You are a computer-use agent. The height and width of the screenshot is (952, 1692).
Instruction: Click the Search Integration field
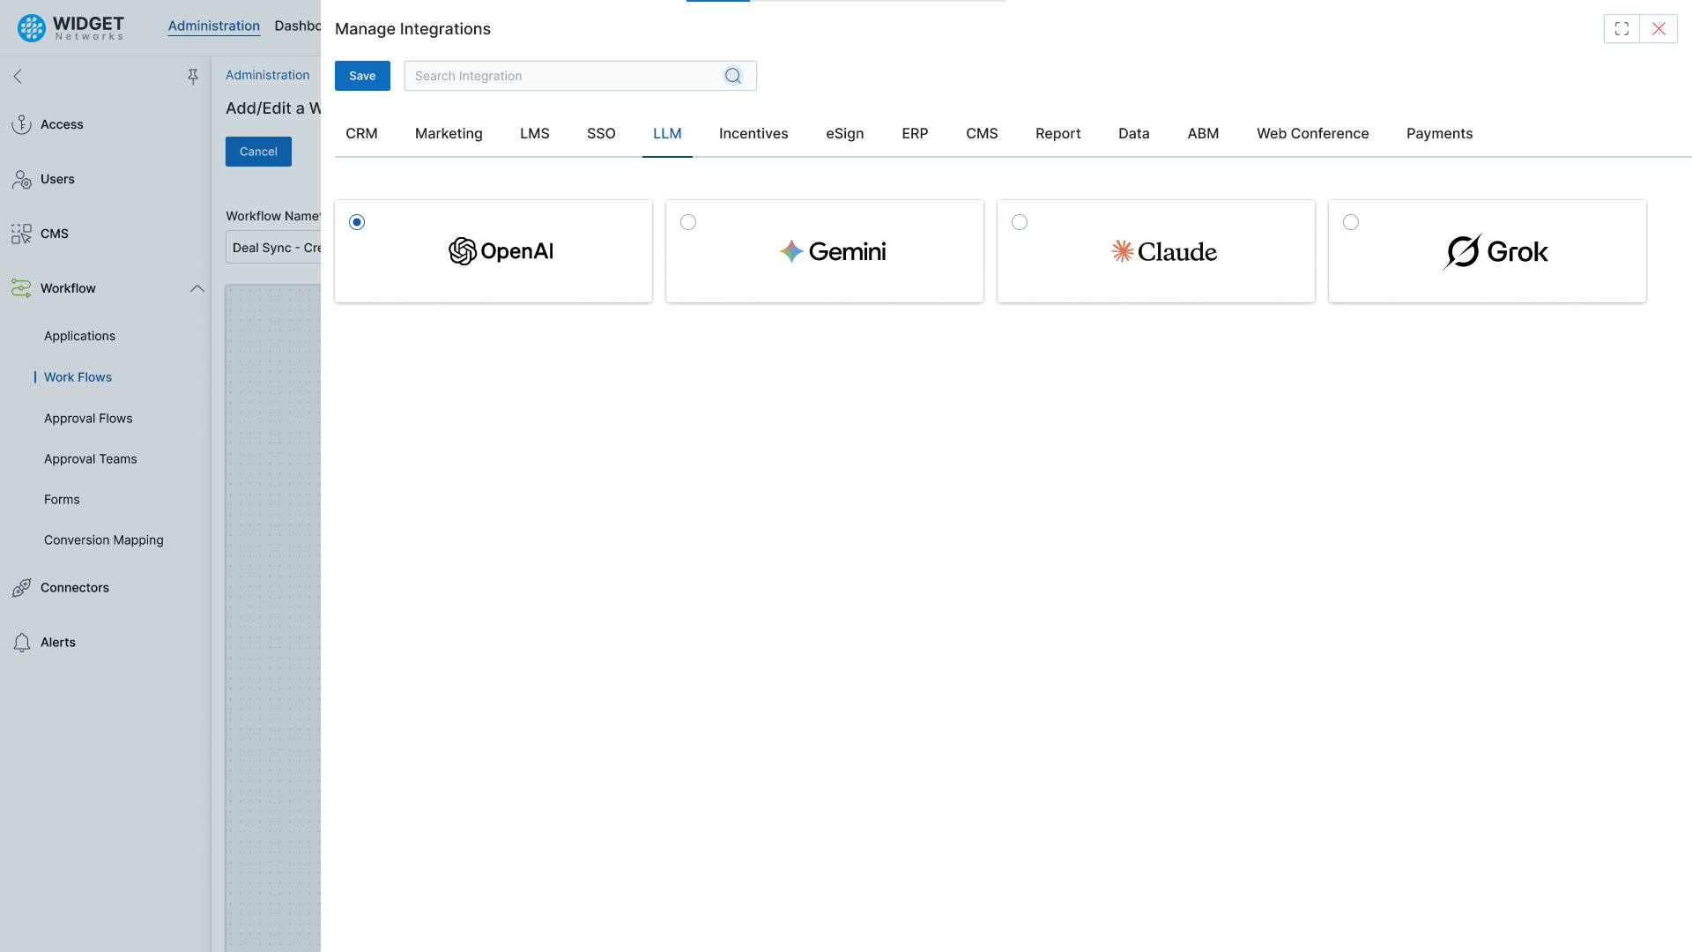point(581,76)
